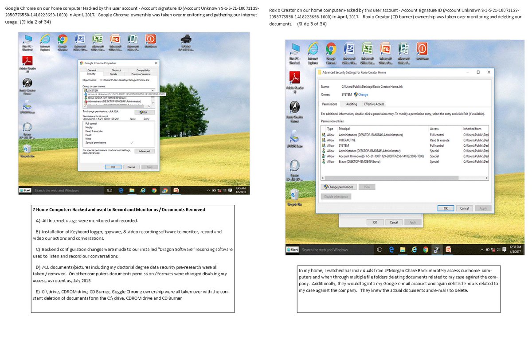Screen dimensions: 532x344
Task: Click Edit button in Chrome Properties
Action: click(144, 112)
